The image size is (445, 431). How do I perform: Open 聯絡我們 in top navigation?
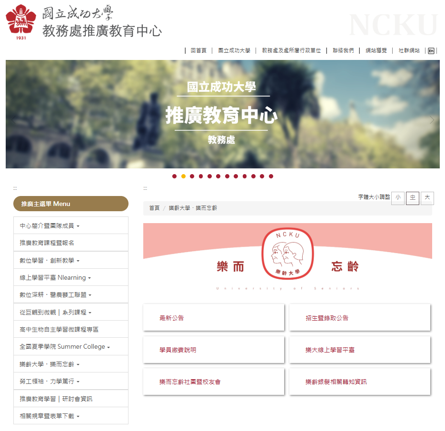[343, 51]
